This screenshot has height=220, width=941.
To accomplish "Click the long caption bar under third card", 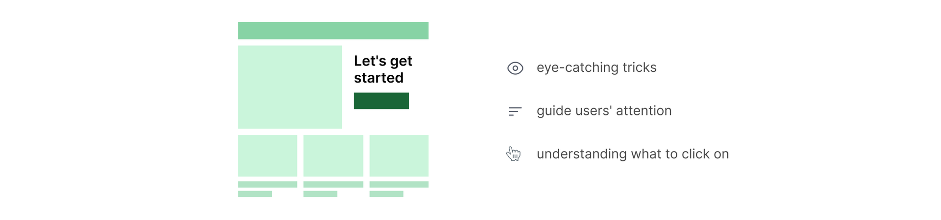I will point(399,184).
